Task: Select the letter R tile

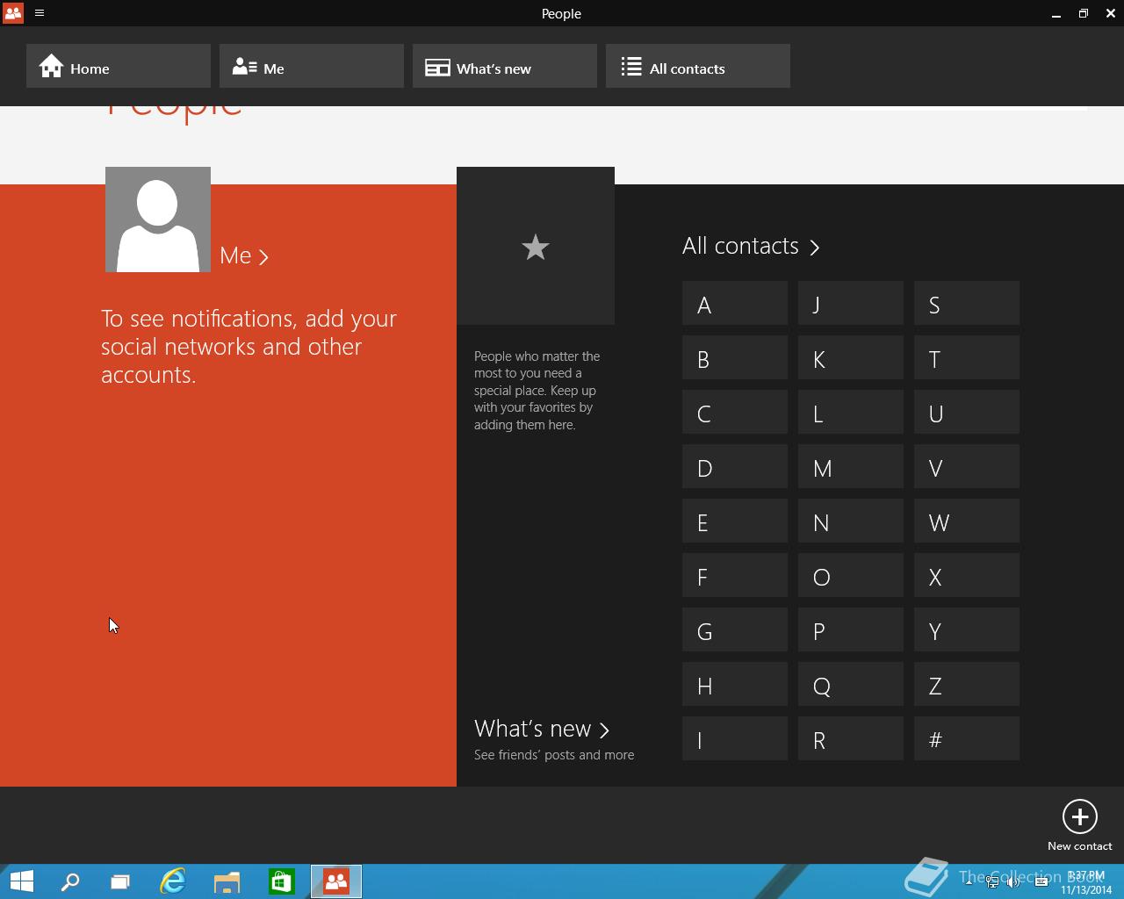Action: click(851, 738)
